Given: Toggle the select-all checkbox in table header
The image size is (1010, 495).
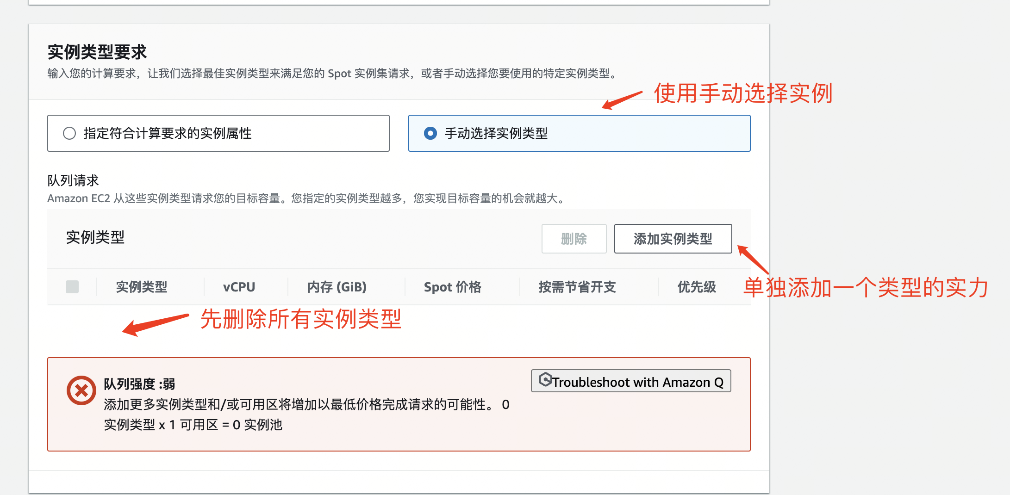Looking at the screenshot, I should (72, 287).
